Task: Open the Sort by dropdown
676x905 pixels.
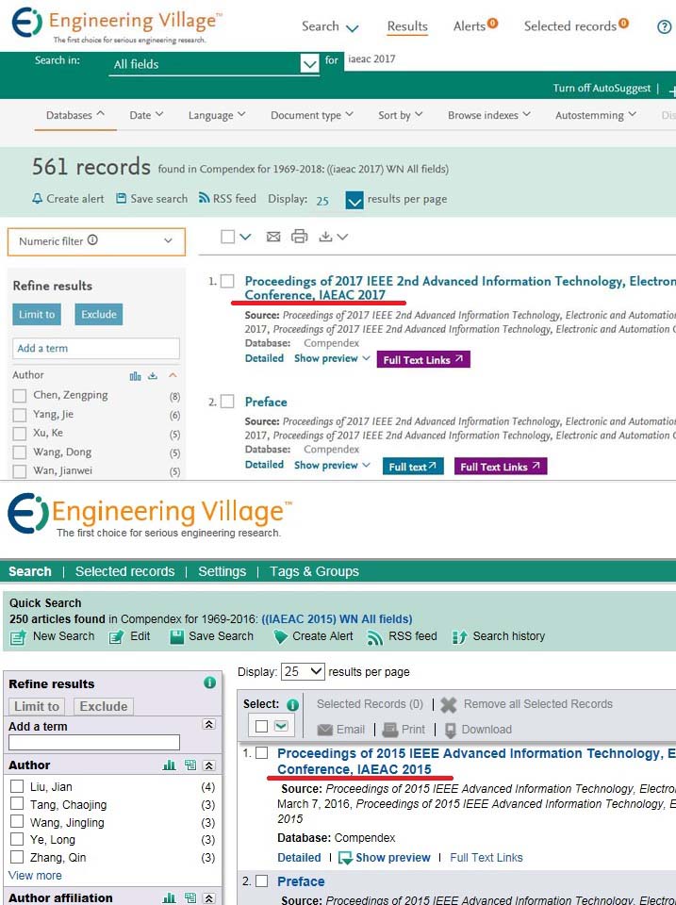Action: click(x=400, y=115)
